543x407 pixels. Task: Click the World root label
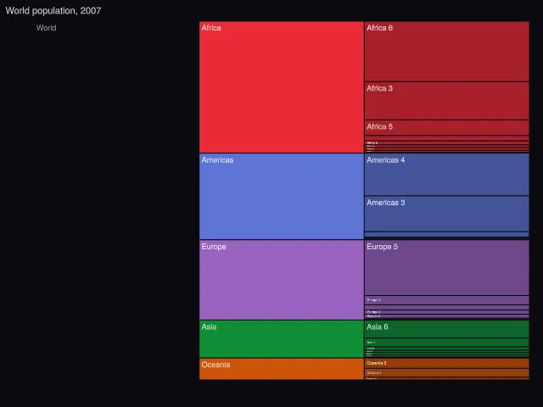46,28
